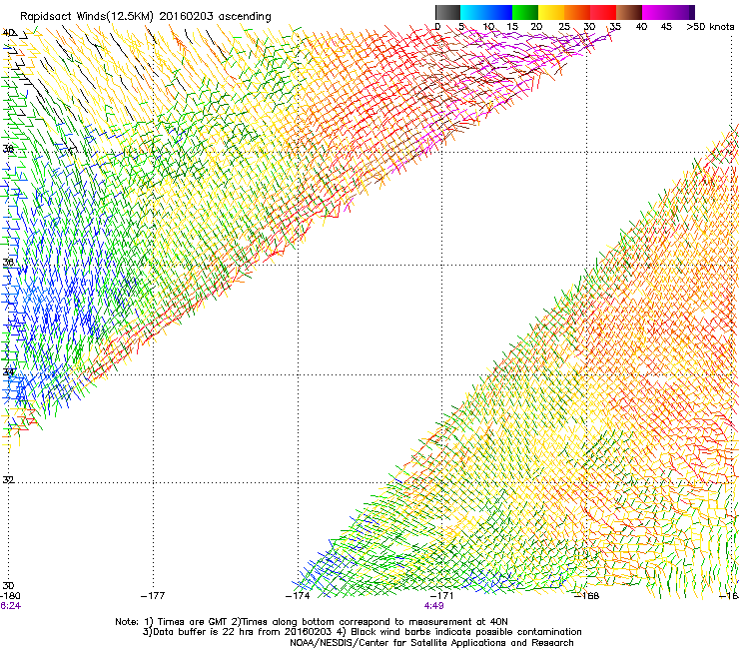
Task: Click the latitude label '36' on the left axis
Action: coord(8,262)
